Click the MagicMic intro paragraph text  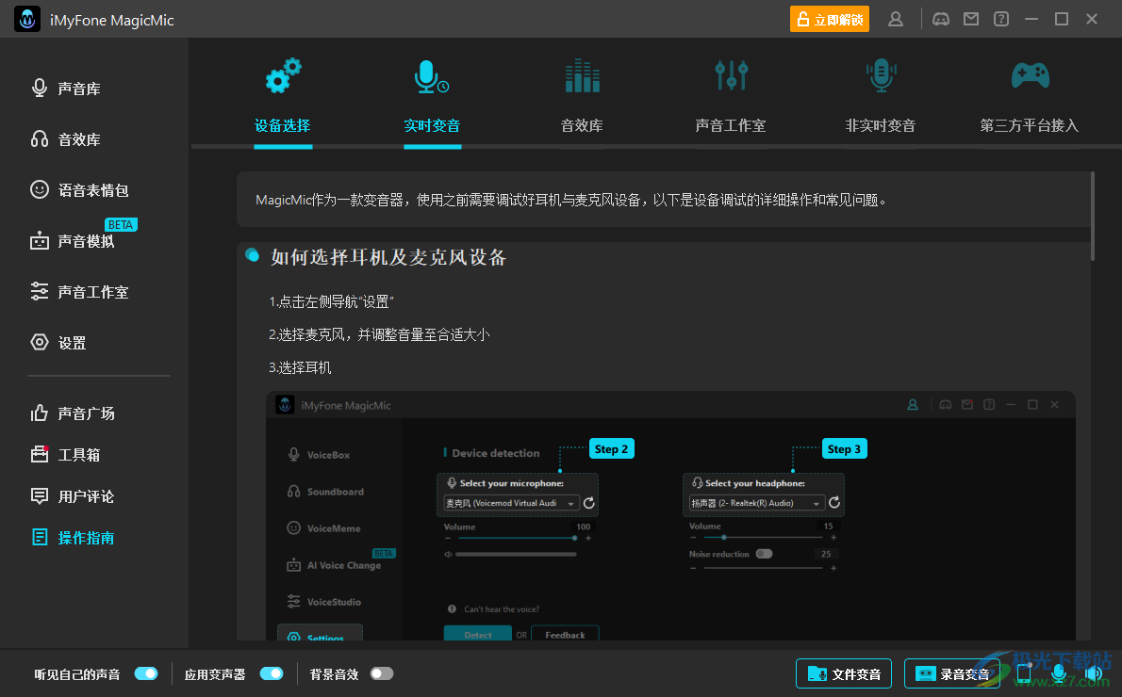(571, 201)
